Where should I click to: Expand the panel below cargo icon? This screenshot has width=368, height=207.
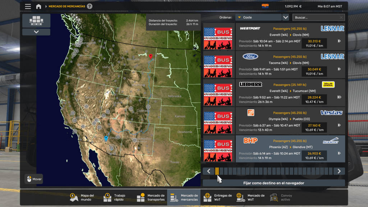(x=36, y=32)
